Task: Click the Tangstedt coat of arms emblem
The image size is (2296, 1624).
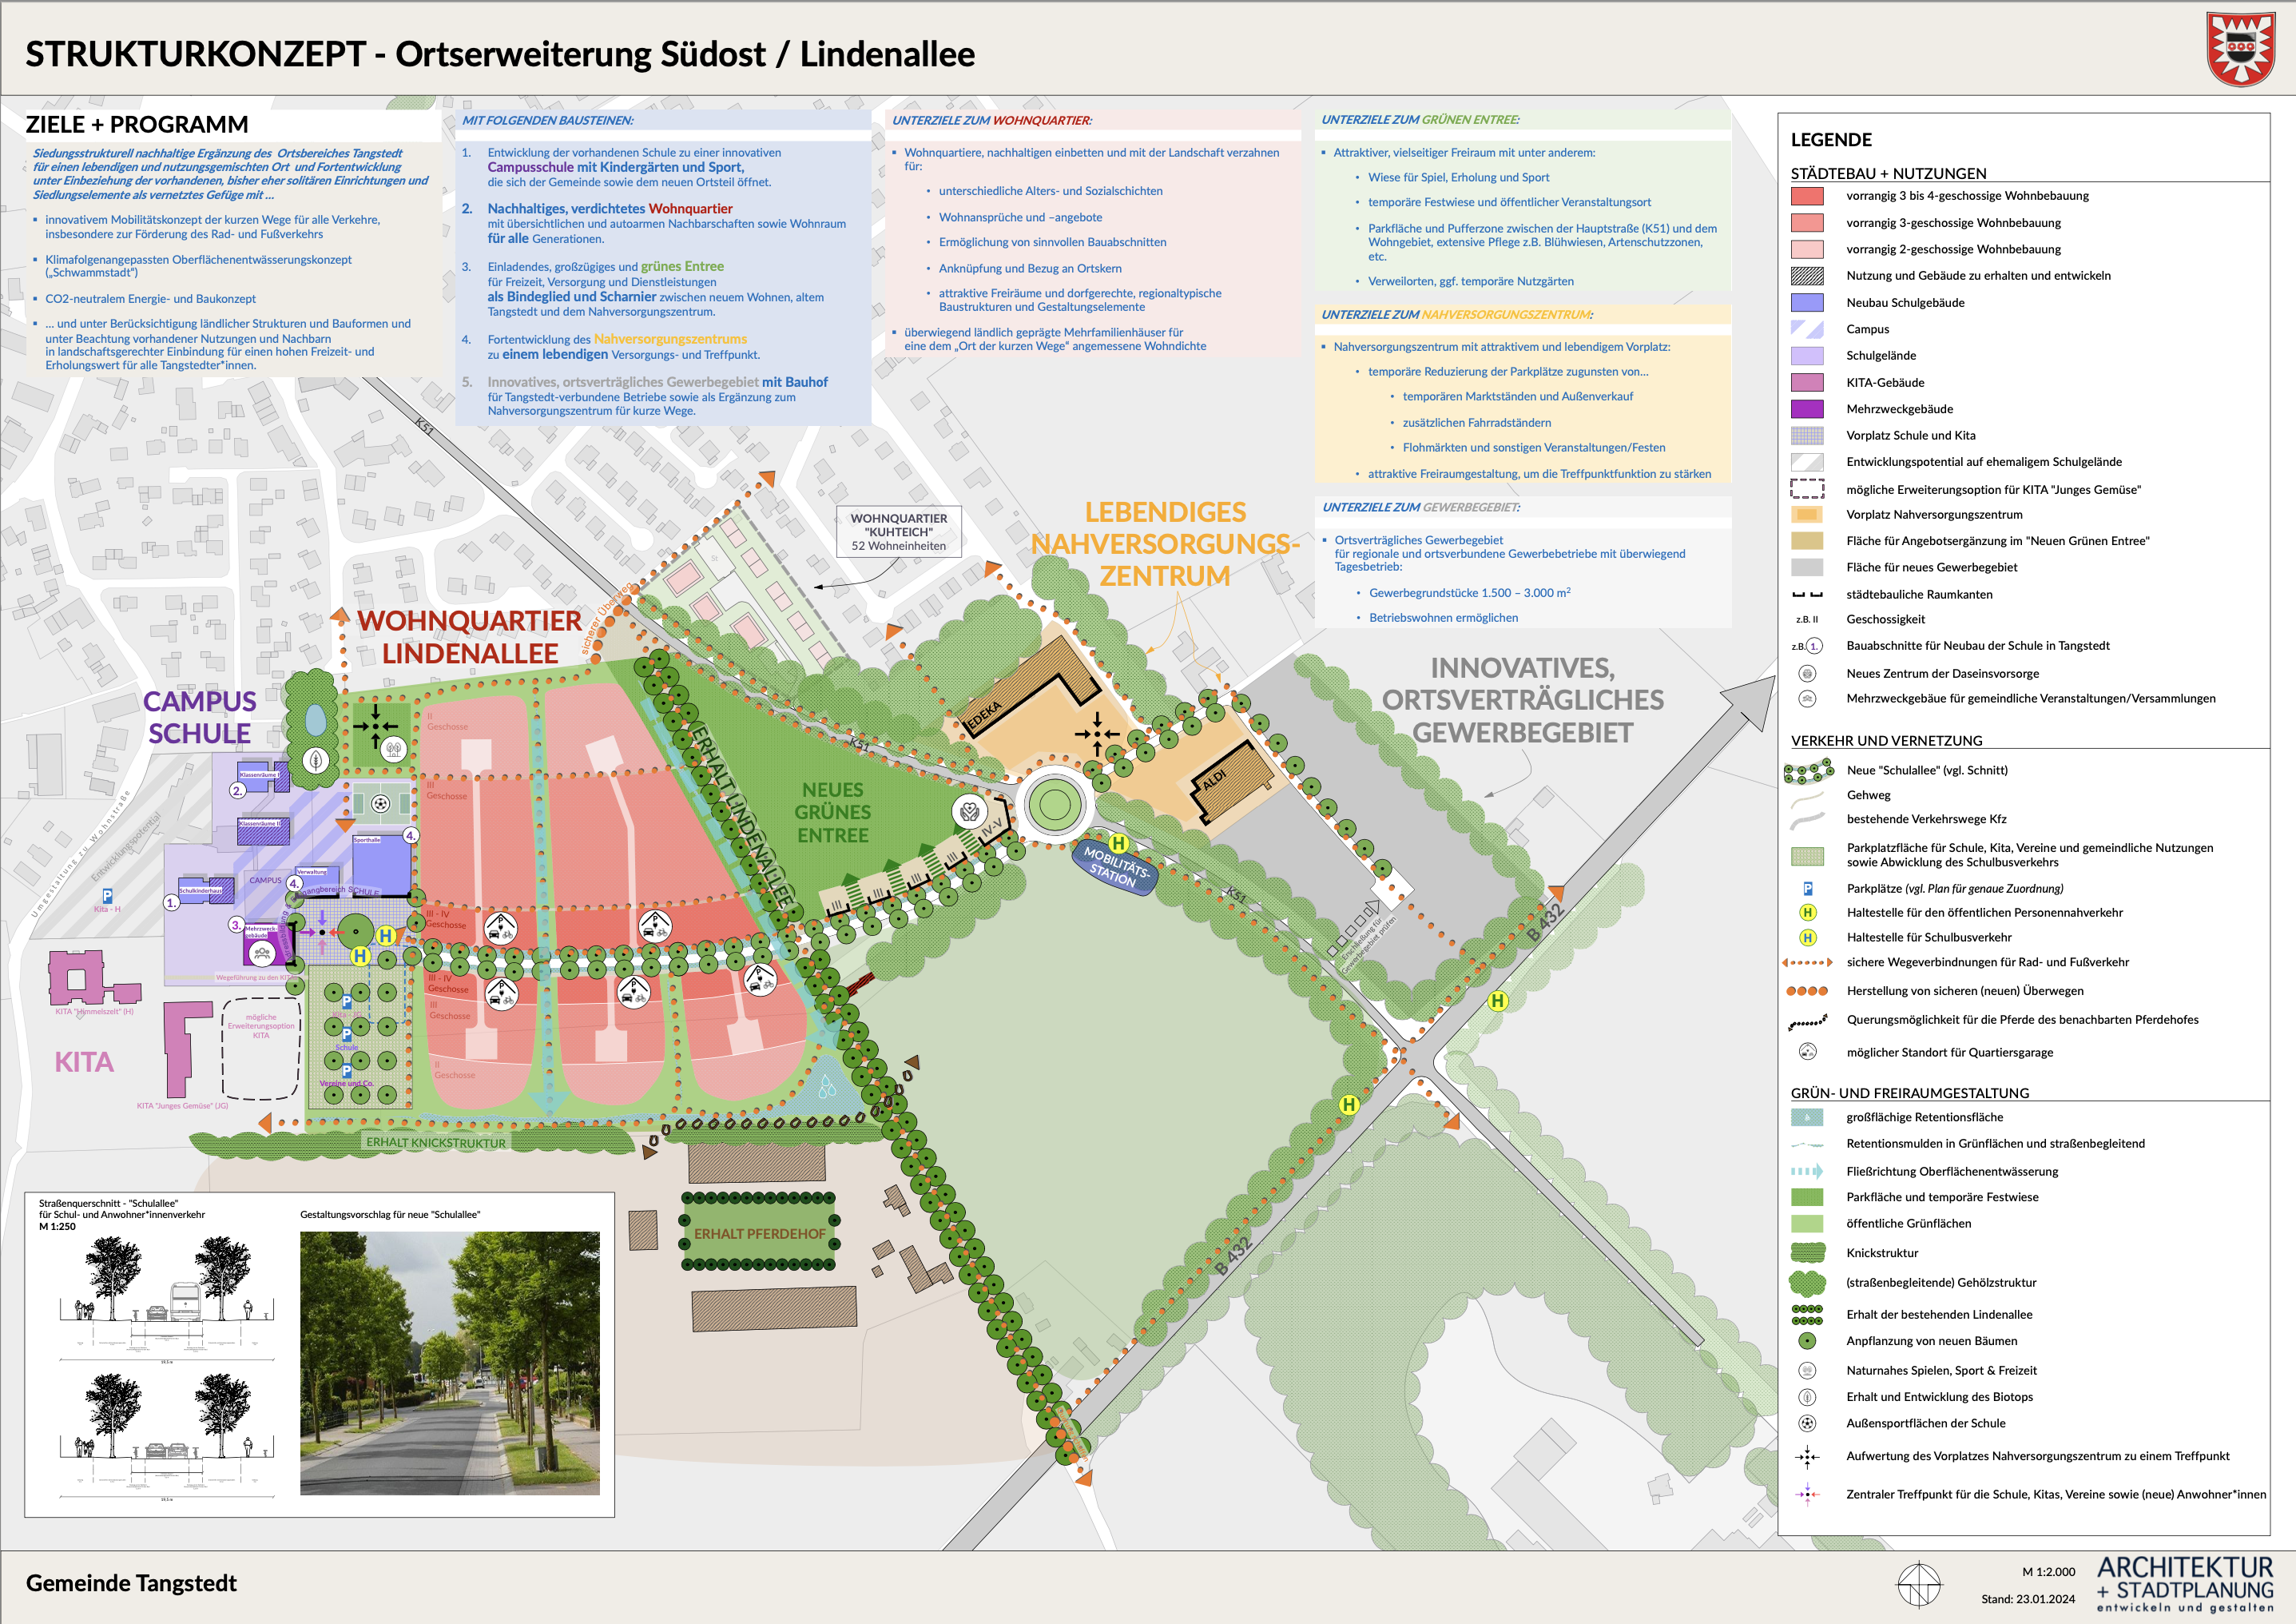Action: [2240, 49]
